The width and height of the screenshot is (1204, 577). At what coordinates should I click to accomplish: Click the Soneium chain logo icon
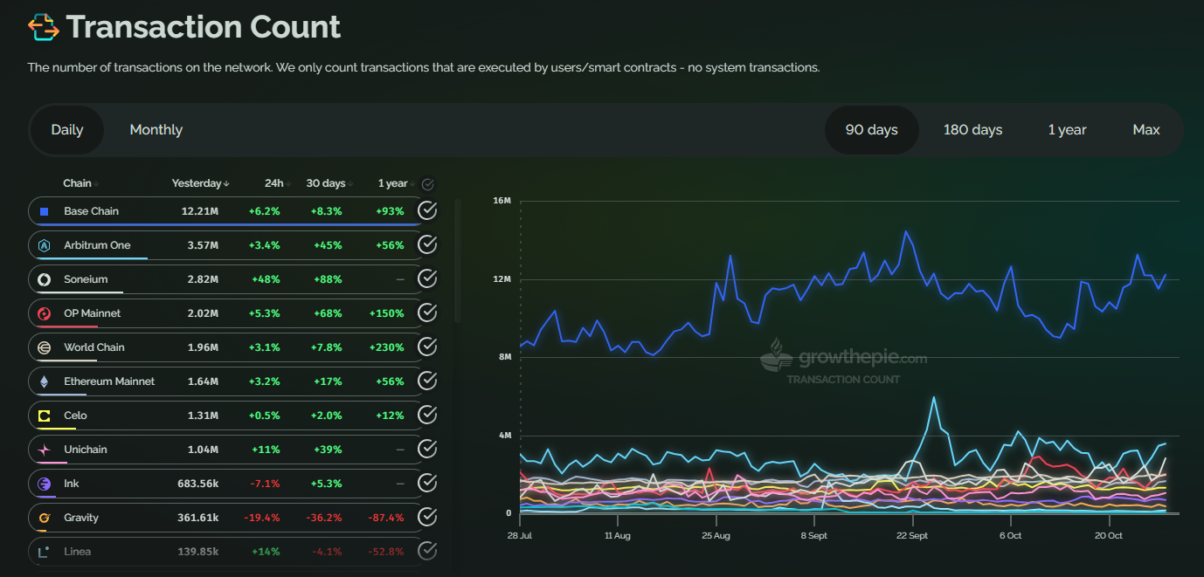44,279
